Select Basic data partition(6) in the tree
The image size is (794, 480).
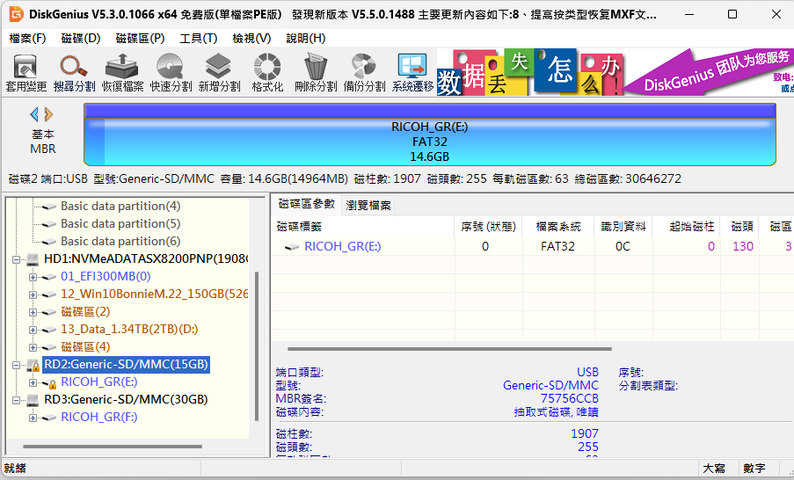pyautogui.click(x=120, y=242)
